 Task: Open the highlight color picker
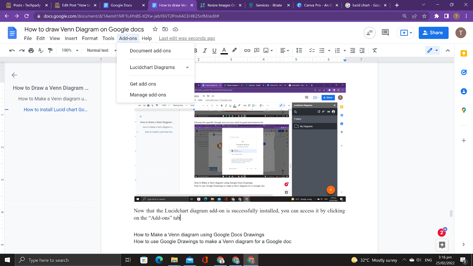[x=234, y=51]
